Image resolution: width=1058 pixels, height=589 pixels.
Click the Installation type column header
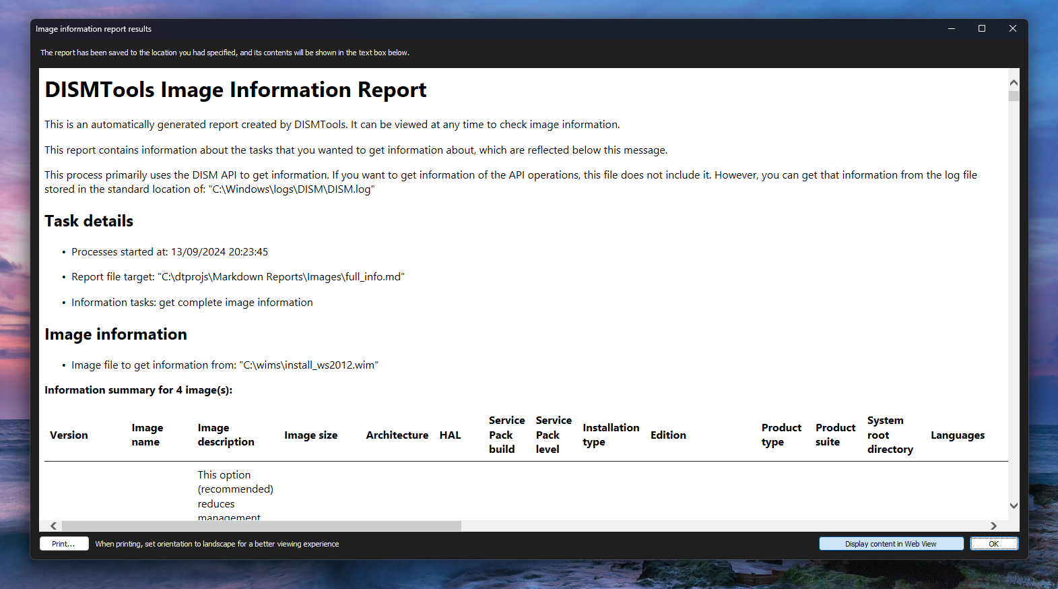[x=611, y=435]
